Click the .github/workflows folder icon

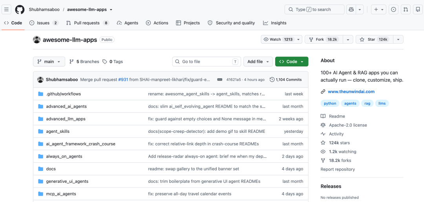(x=41, y=94)
